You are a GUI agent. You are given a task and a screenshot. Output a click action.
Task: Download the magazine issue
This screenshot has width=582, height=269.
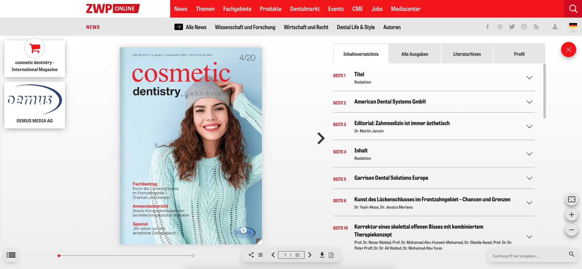coord(322,255)
